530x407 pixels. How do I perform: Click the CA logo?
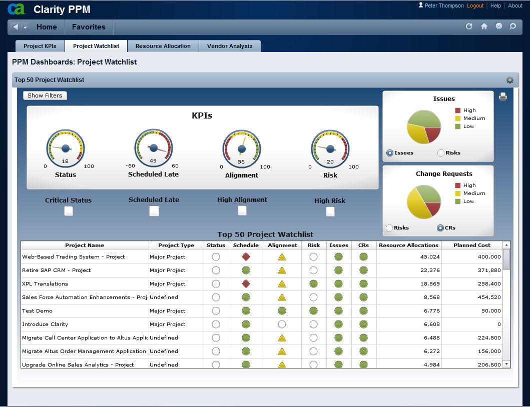[17, 8]
